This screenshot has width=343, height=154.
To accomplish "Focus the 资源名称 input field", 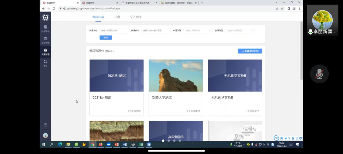I will [114, 30].
